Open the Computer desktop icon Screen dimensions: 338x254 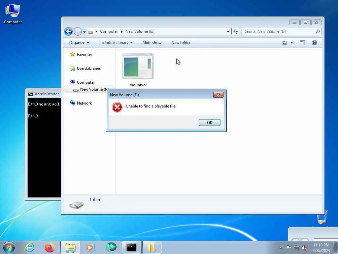[13, 14]
